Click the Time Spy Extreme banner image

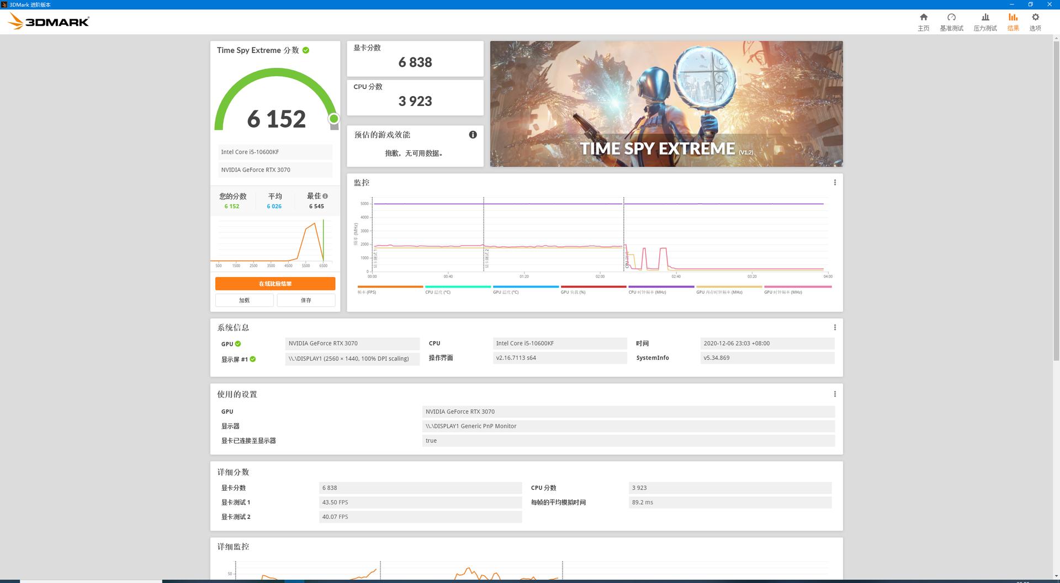(x=666, y=104)
